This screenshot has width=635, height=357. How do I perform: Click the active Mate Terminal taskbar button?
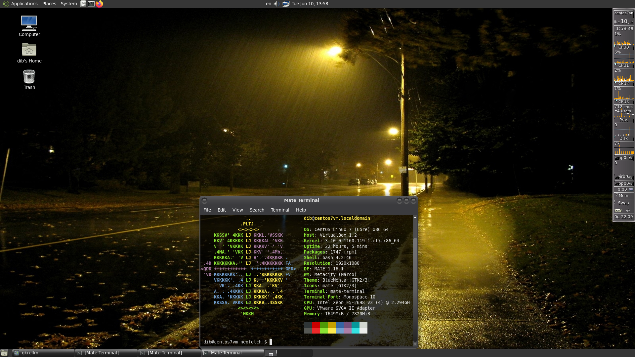click(233, 353)
